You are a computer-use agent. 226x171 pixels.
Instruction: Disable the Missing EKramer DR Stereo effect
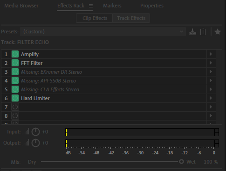[x=15, y=72]
